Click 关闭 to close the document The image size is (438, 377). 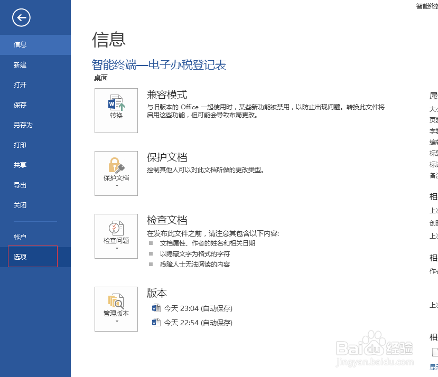(x=20, y=205)
